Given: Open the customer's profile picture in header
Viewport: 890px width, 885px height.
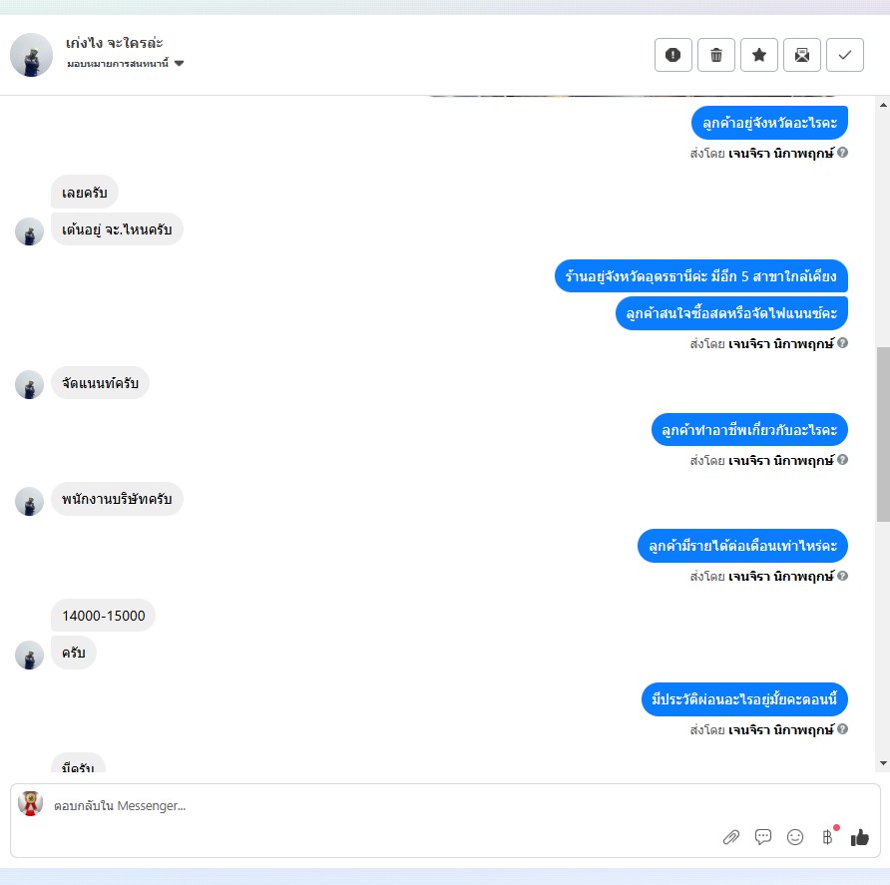Looking at the screenshot, I should pyautogui.click(x=31, y=55).
